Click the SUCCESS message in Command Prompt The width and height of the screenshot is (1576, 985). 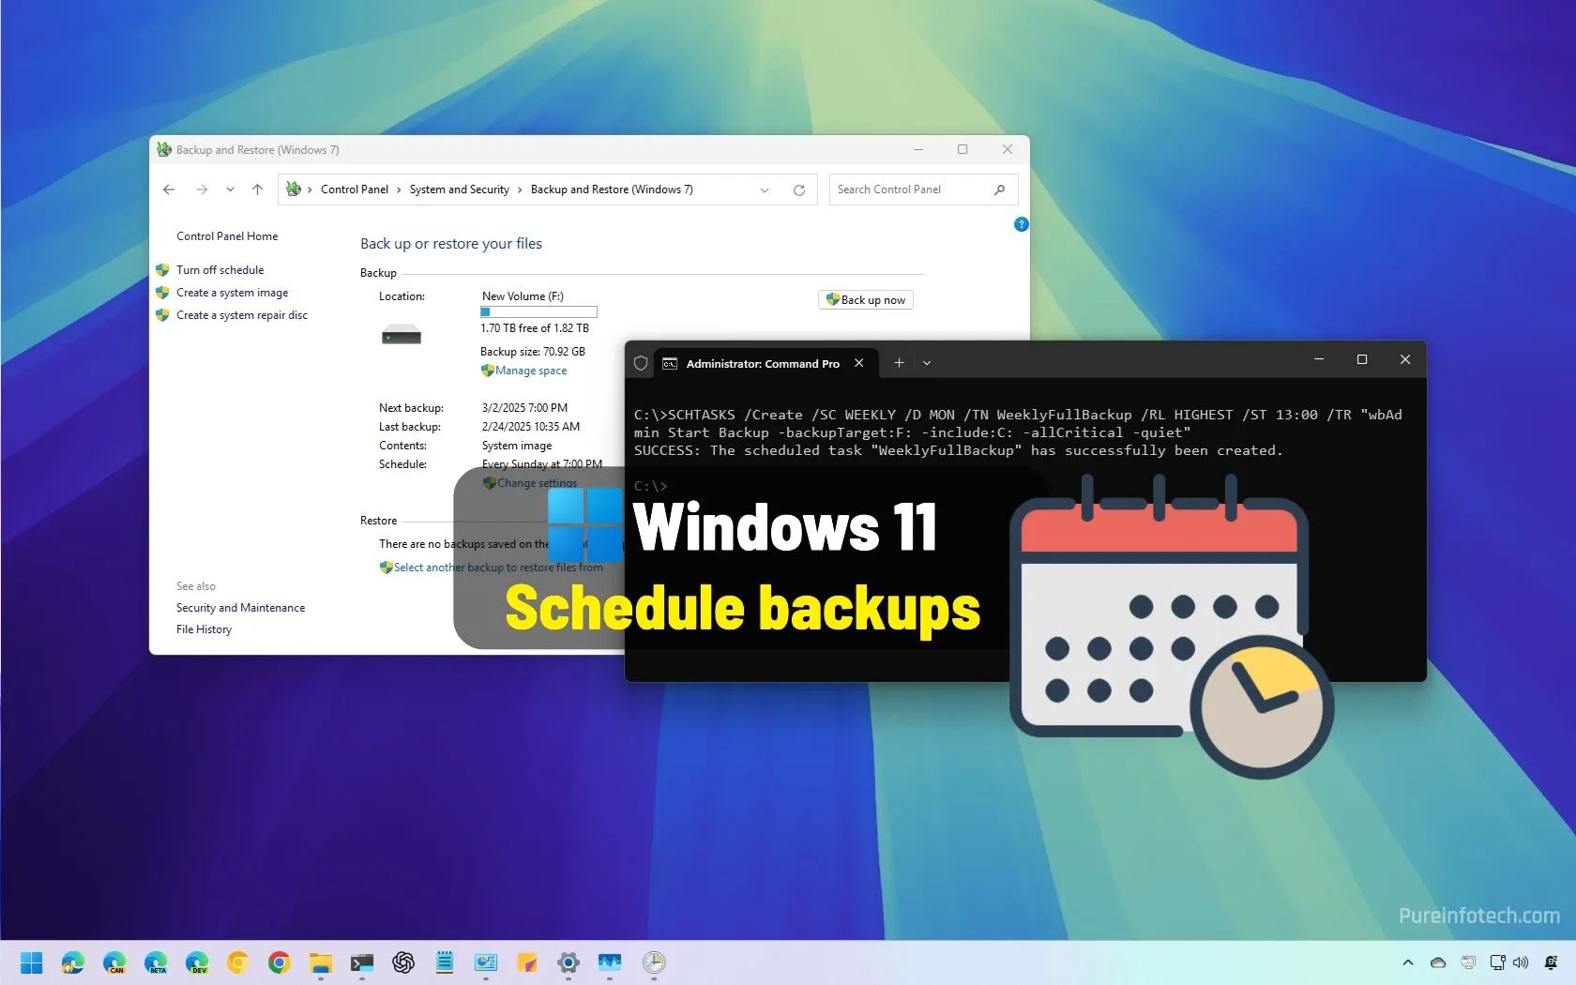pyautogui.click(x=958, y=451)
